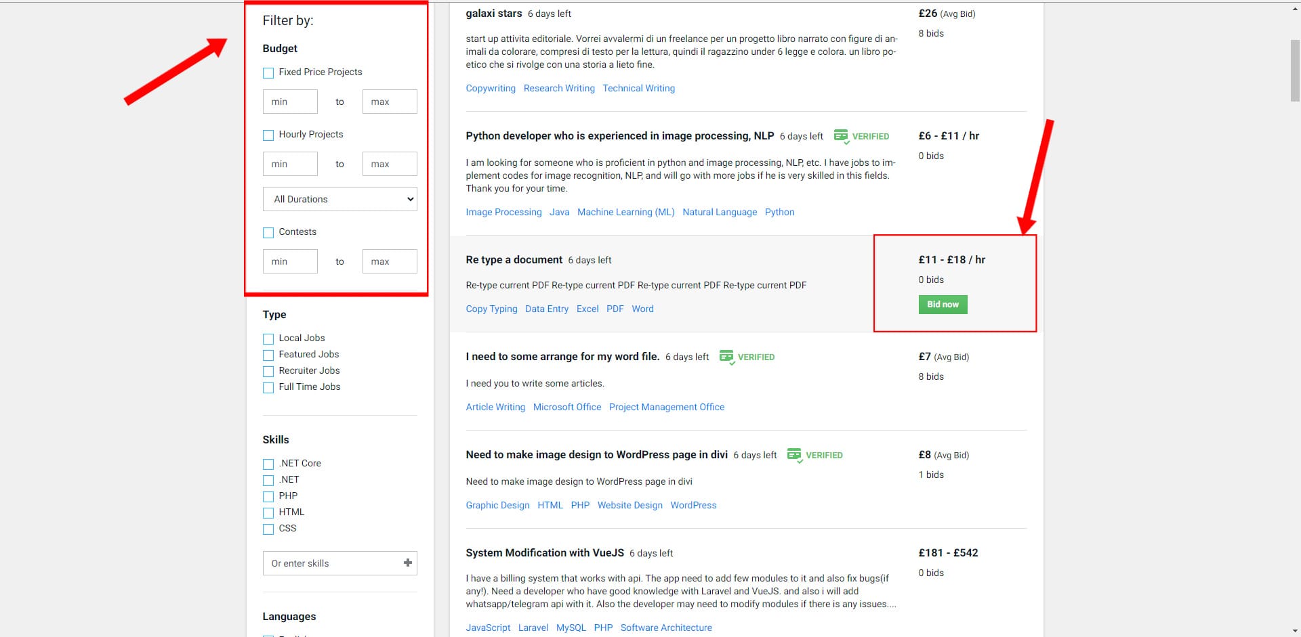Click the verified badge icon on Python developer project
1301x637 pixels.
(x=841, y=136)
